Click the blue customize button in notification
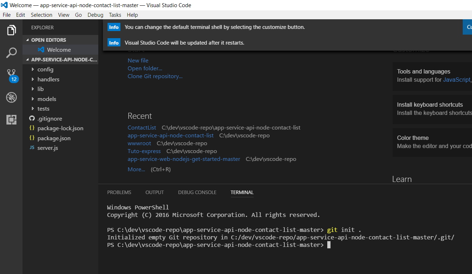This screenshot has width=472, height=274. 467,27
